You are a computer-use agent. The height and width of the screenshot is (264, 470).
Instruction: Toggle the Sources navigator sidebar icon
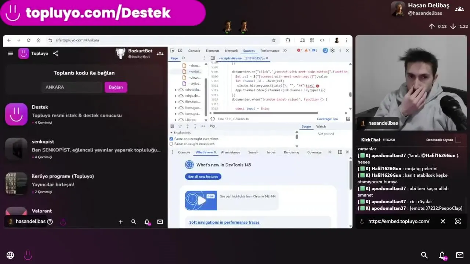coord(213,58)
